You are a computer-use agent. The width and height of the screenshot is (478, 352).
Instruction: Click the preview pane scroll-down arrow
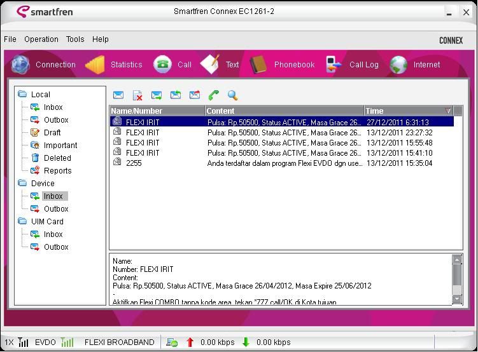pos(457,299)
